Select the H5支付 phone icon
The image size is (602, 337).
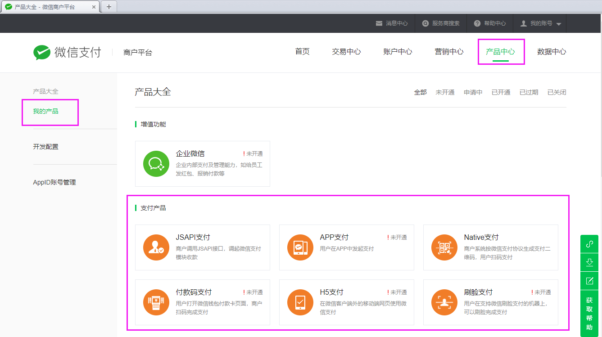coord(300,302)
